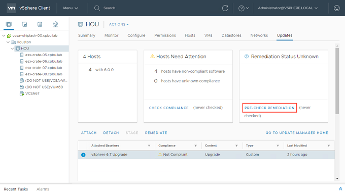Switch to the VMs tab
Viewport: 345px width, 193px height.
pos(209,35)
